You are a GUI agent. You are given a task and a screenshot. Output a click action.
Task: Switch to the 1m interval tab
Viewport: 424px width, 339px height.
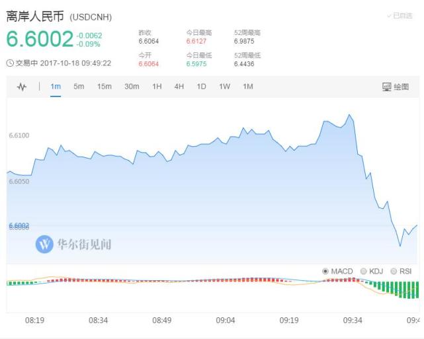56,87
